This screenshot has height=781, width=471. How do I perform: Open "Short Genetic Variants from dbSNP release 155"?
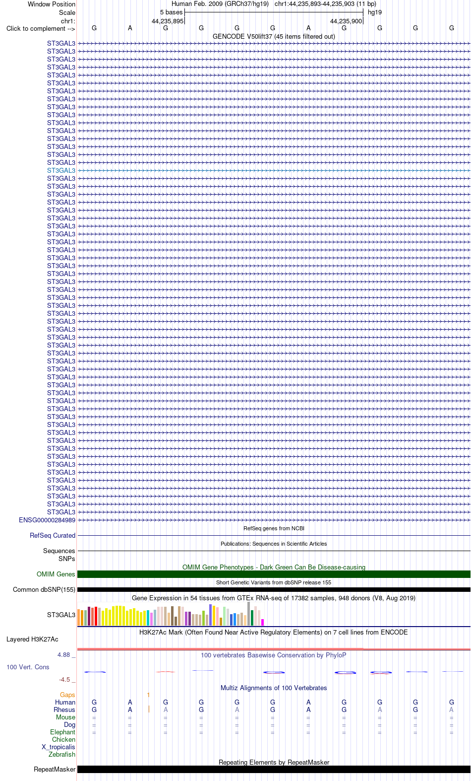point(274,582)
